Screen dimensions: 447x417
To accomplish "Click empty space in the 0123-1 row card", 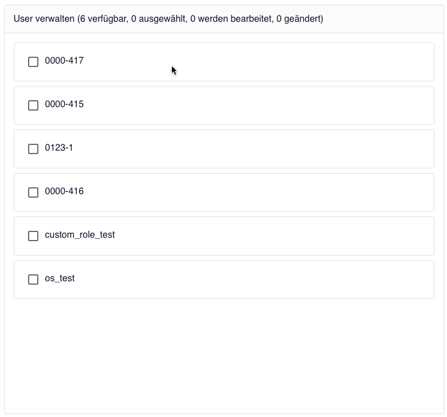I will pos(287,149).
